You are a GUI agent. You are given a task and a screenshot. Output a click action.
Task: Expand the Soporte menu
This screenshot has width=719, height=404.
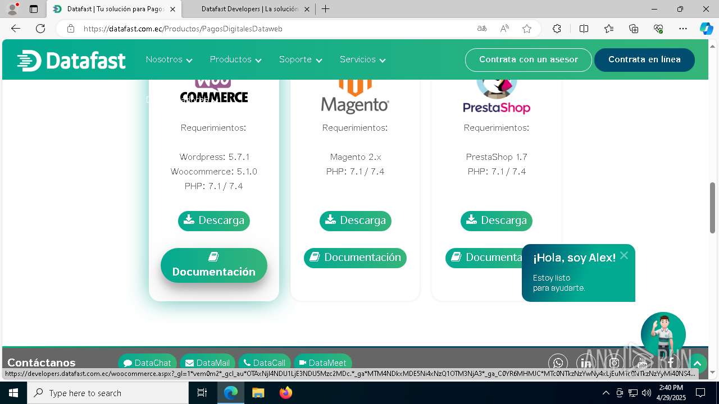(x=301, y=59)
